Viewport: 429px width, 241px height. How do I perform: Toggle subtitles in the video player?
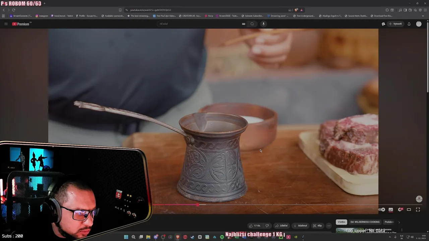pyautogui.click(x=391, y=210)
